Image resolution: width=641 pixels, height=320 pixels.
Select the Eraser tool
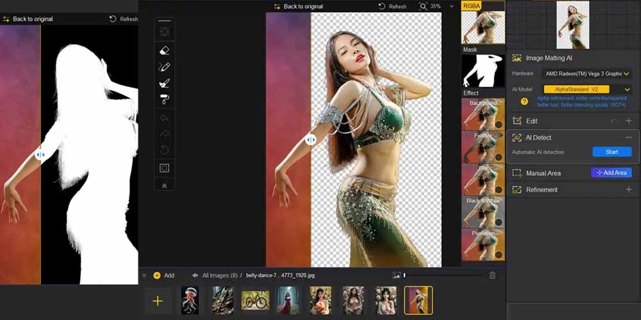[x=164, y=50]
